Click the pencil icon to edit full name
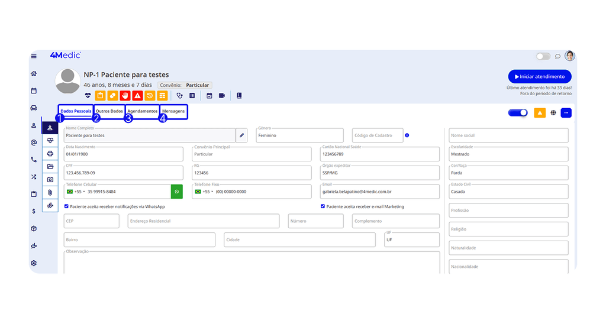606x324 pixels. (241, 135)
